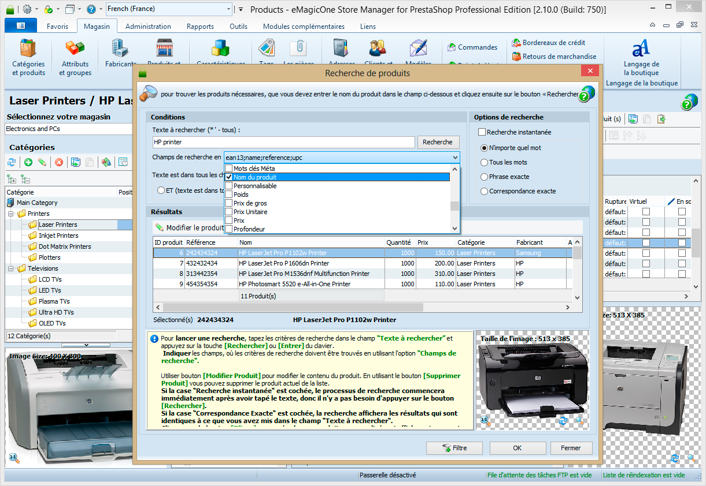Image resolution: width=706 pixels, height=486 pixels.
Task: Click the paste toolbar icon in product grid
Action: (648, 119)
